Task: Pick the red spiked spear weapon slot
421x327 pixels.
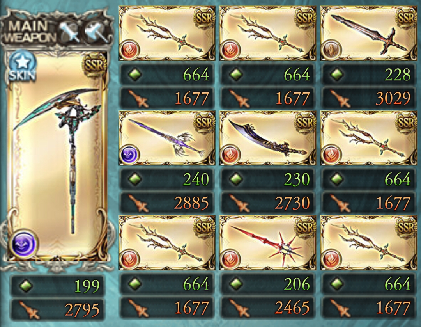Action: coord(267,243)
